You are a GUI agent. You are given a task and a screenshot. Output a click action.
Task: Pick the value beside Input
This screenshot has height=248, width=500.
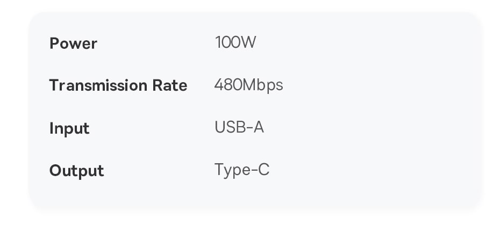pos(239,128)
